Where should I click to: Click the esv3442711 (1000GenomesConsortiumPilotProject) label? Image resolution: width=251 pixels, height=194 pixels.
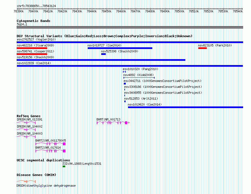pos(162,81)
